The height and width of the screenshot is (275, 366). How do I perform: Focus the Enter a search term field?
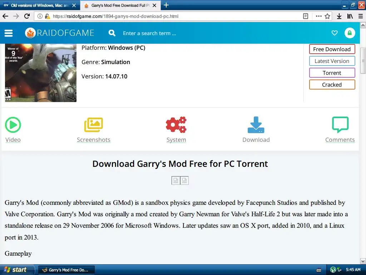coord(149,33)
